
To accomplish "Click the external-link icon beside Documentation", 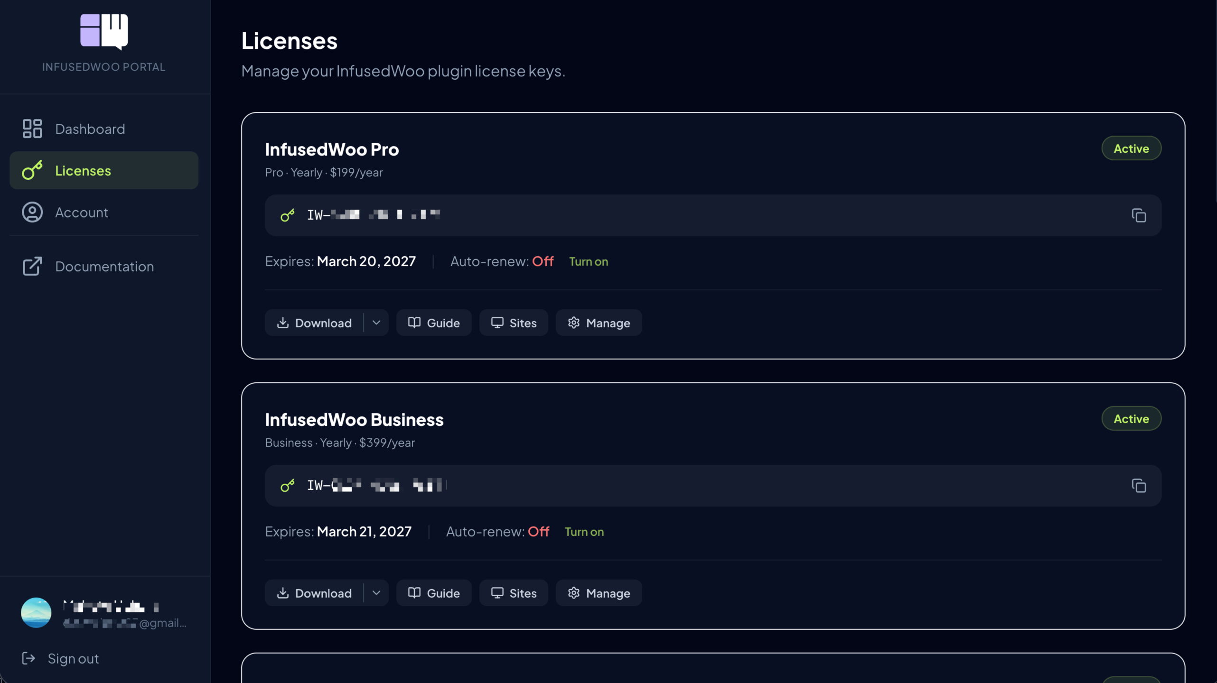I will click(32, 266).
